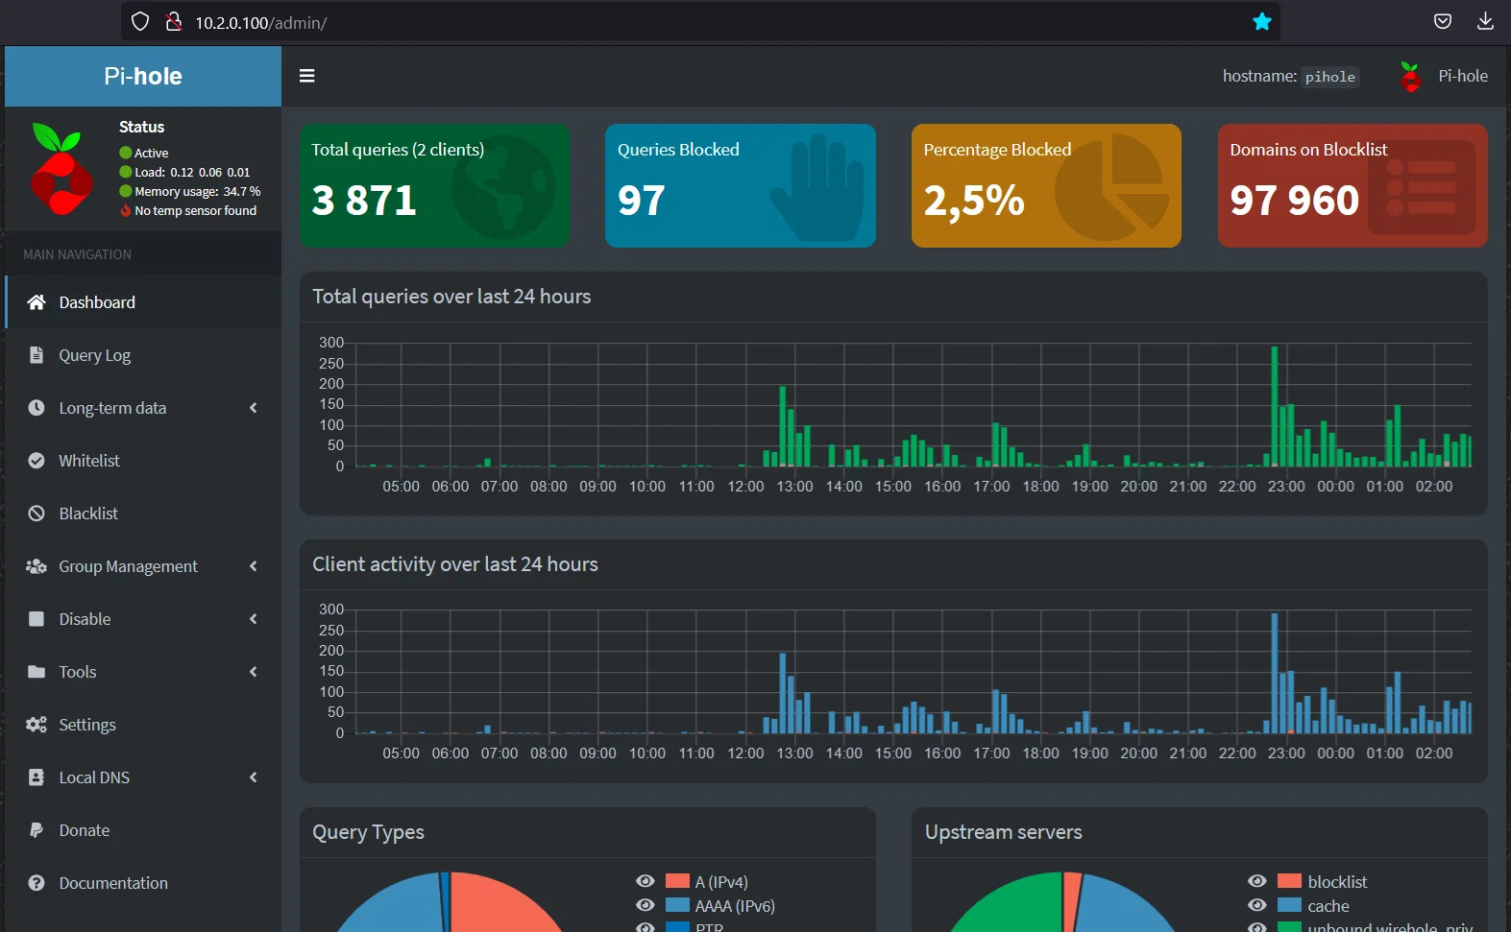
Task: Open the Tools menu item
Action: click(143, 672)
